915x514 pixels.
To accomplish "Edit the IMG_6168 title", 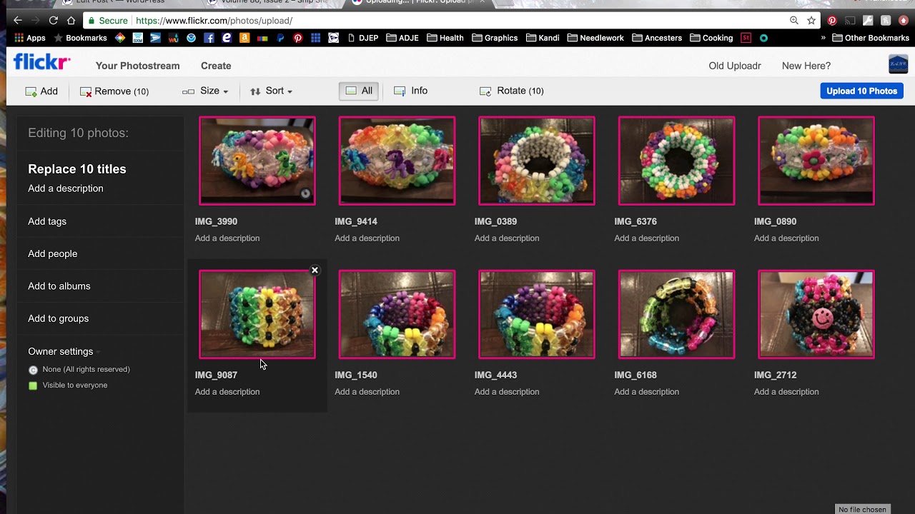I will (635, 375).
